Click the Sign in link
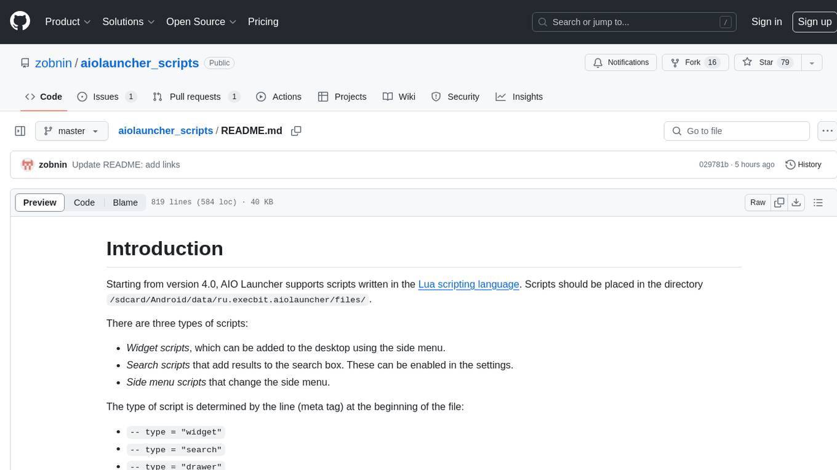This screenshot has width=837, height=470. (x=766, y=22)
